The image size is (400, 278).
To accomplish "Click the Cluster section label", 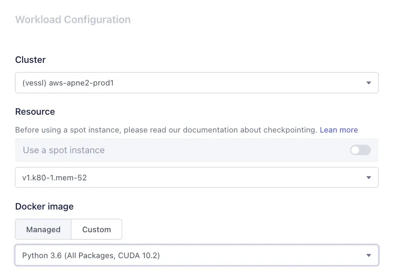I will point(30,60).
